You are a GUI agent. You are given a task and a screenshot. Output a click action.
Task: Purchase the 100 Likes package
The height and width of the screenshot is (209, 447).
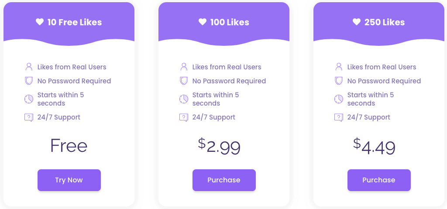click(x=224, y=180)
